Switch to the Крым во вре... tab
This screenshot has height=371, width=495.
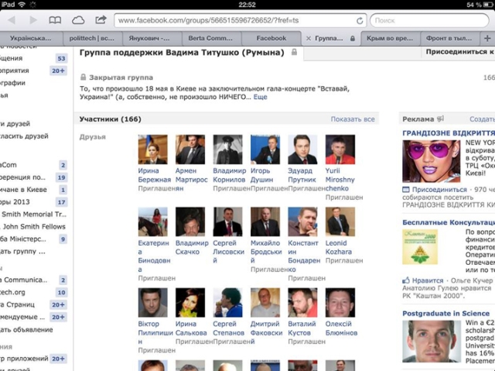tap(391, 37)
